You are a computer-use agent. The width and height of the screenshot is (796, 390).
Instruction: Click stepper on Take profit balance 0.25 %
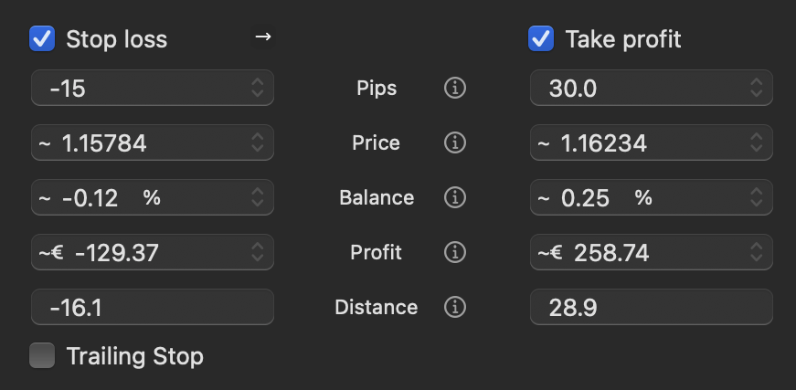[757, 197]
